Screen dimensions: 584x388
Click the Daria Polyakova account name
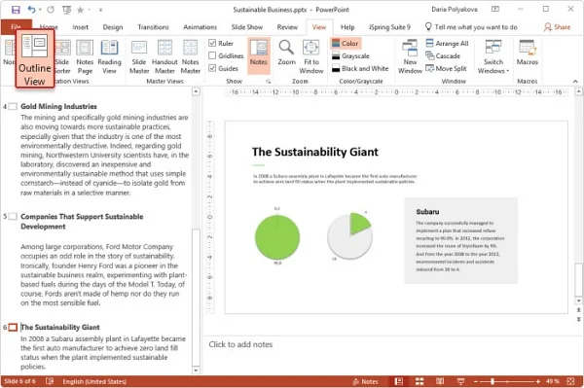(x=455, y=10)
